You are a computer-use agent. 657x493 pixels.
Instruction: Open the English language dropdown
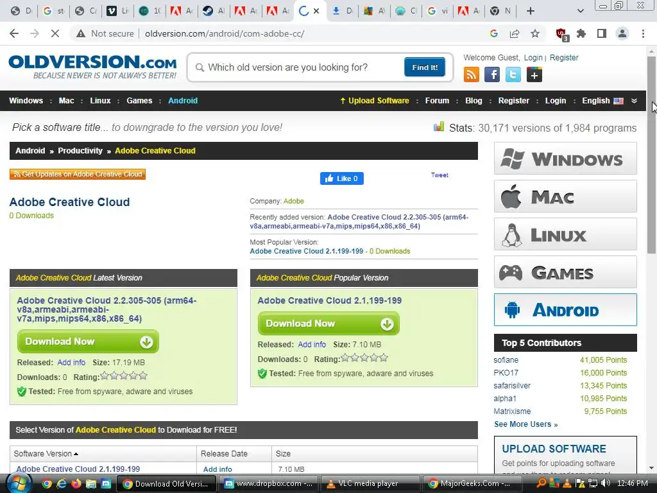point(602,101)
